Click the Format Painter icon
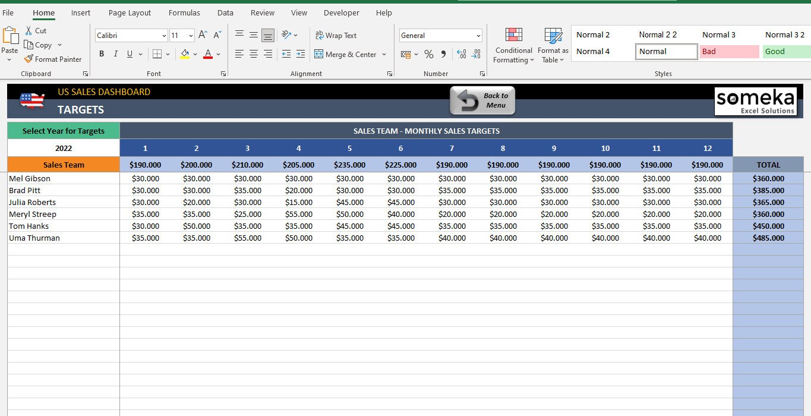This screenshot has width=811, height=416. (x=53, y=59)
